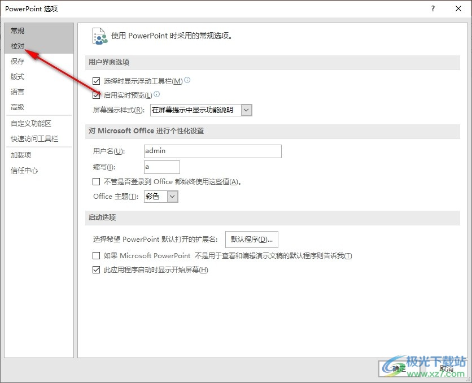This screenshot has width=472, height=383.
Task: Click info icon beside floating toolbar option
Action: click(187, 80)
